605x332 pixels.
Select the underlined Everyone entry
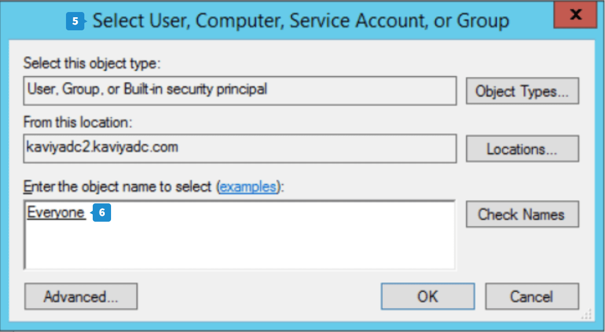pyautogui.click(x=56, y=213)
